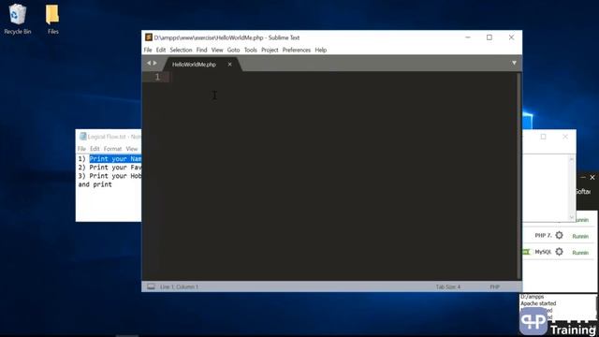
Task: Open Notepad's File menu
Action: (x=81, y=149)
